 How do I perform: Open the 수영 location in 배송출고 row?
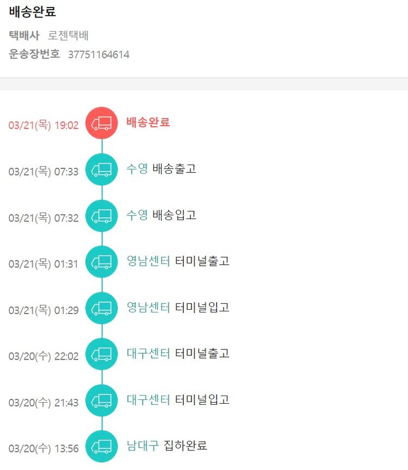tap(137, 169)
